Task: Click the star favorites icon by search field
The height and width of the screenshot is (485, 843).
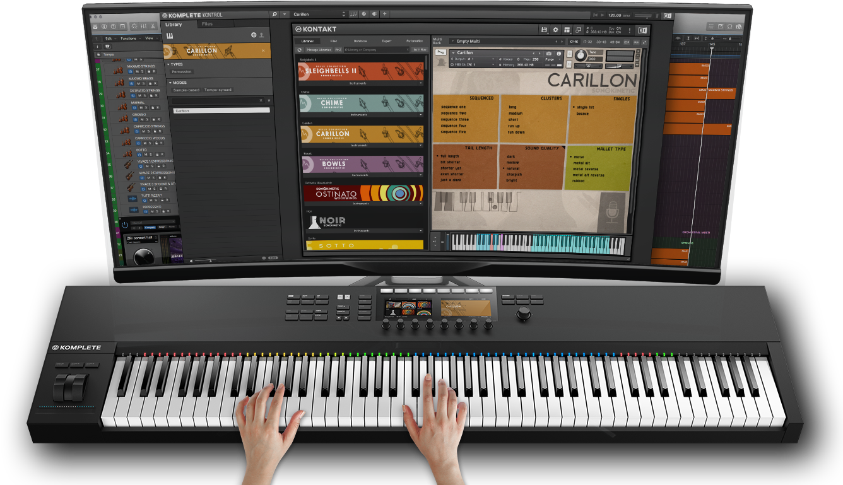Action: [x=269, y=100]
